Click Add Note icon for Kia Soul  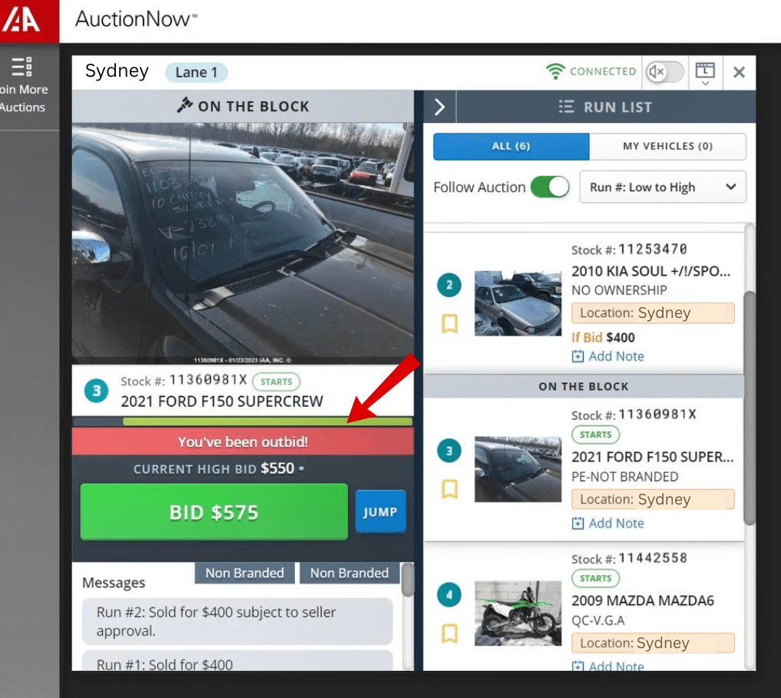coord(578,356)
